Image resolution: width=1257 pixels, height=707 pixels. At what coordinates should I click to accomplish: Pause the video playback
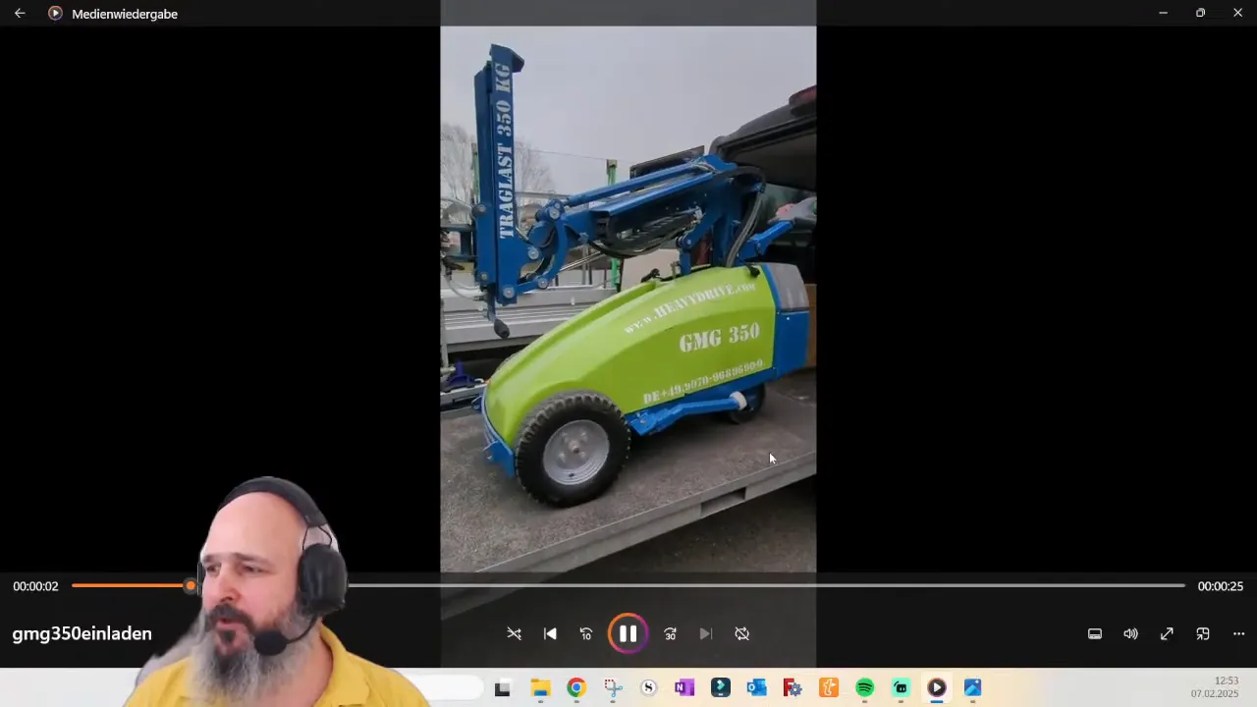coord(628,633)
